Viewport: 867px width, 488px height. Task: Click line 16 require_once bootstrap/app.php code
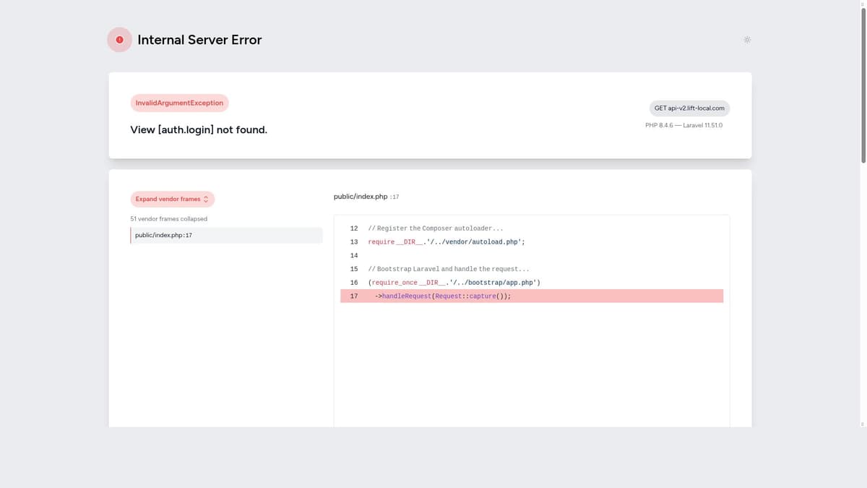pos(454,283)
